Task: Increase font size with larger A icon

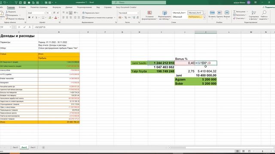Action: [x=54, y=13]
